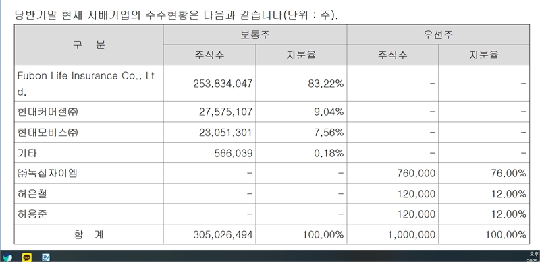Click the 27,575,107 share count cell
The height and width of the screenshot is (262, 540).
pos(209,112)
